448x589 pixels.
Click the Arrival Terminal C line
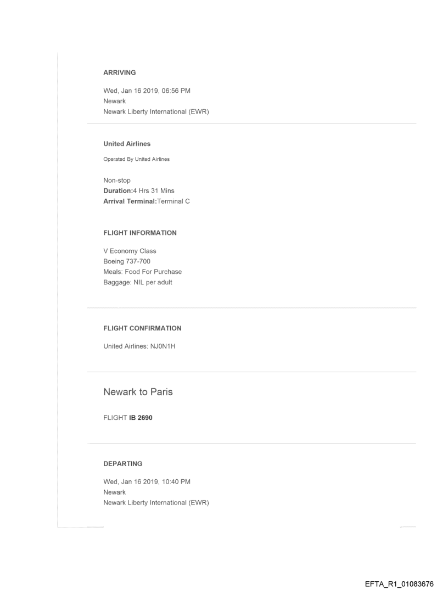[x=147, y=201]
